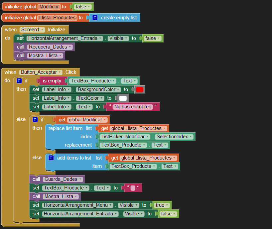Screen dimensions: 272x229
Task: Select the 'is empty' text block
Action: pos(52,81)
